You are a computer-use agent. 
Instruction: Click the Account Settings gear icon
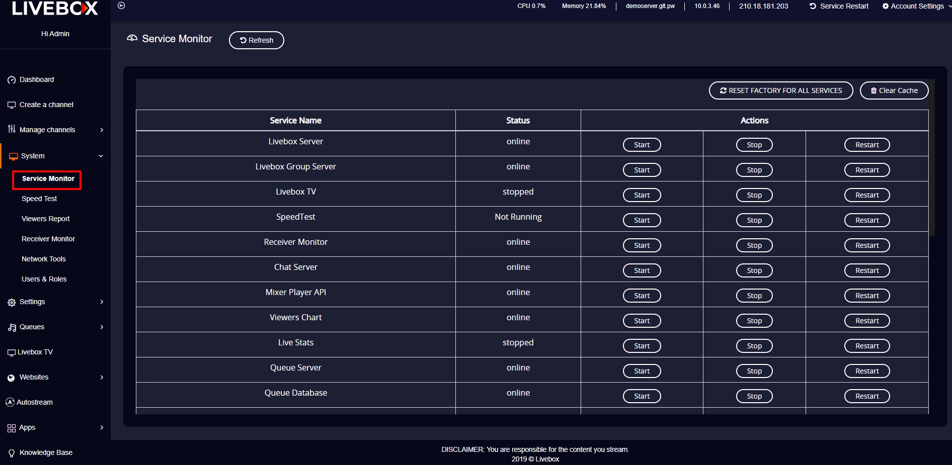point(886,6)
